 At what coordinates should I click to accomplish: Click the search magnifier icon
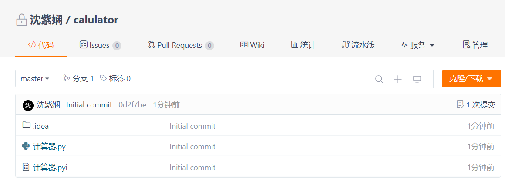(379, 79)
